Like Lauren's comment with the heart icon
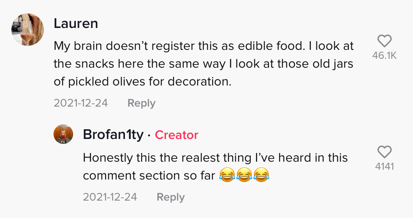413x218 pixels. [x=385, y=41]
